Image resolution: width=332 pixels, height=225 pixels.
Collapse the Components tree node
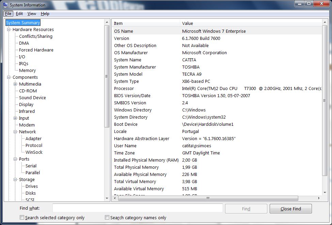tap(9, 77)
